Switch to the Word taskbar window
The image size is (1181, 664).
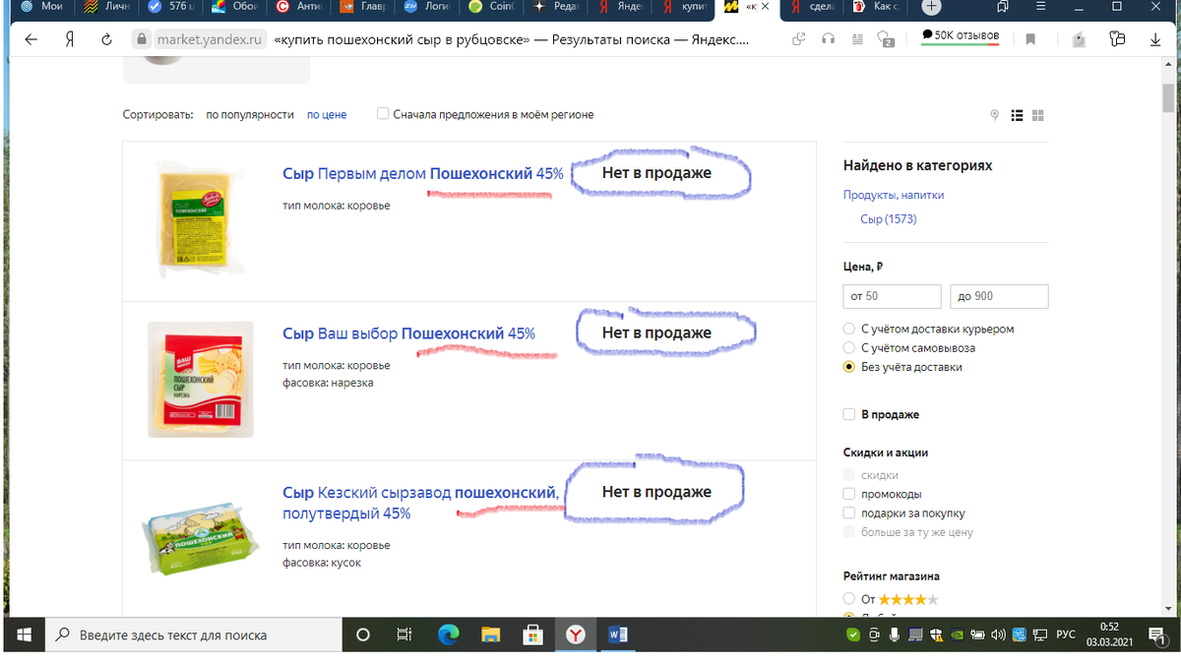[x=617, y=634]
